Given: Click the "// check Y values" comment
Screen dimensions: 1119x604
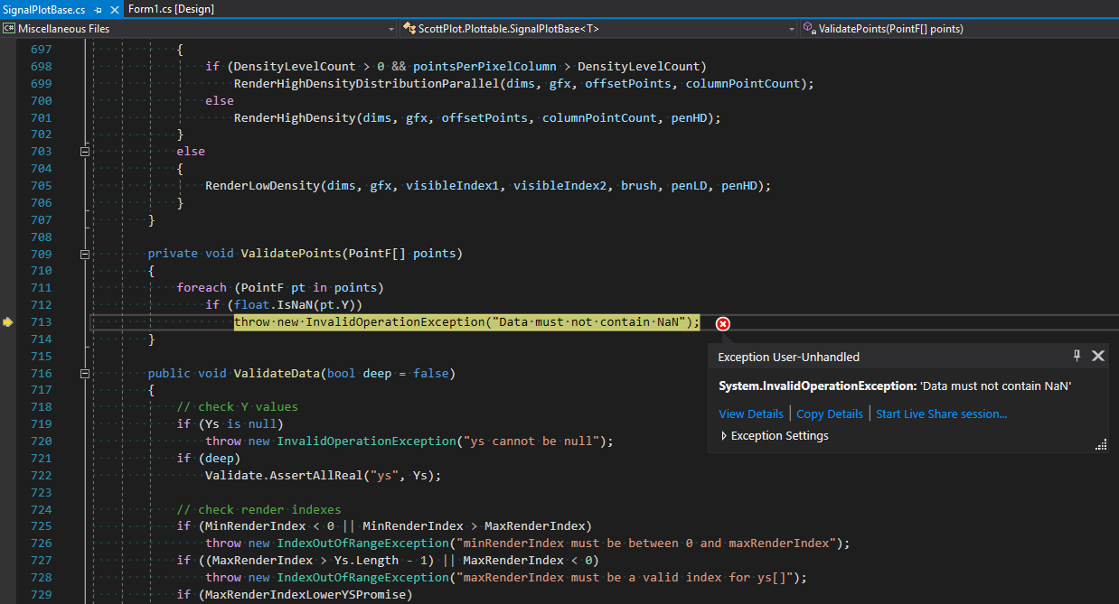Looking at the screenshot, I should coord(237,407).
